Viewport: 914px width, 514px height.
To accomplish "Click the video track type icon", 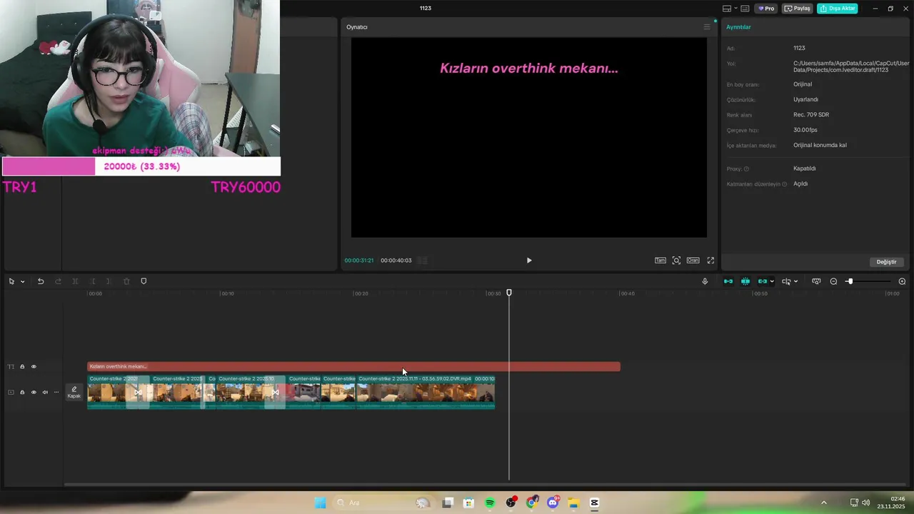I will 11,392.
